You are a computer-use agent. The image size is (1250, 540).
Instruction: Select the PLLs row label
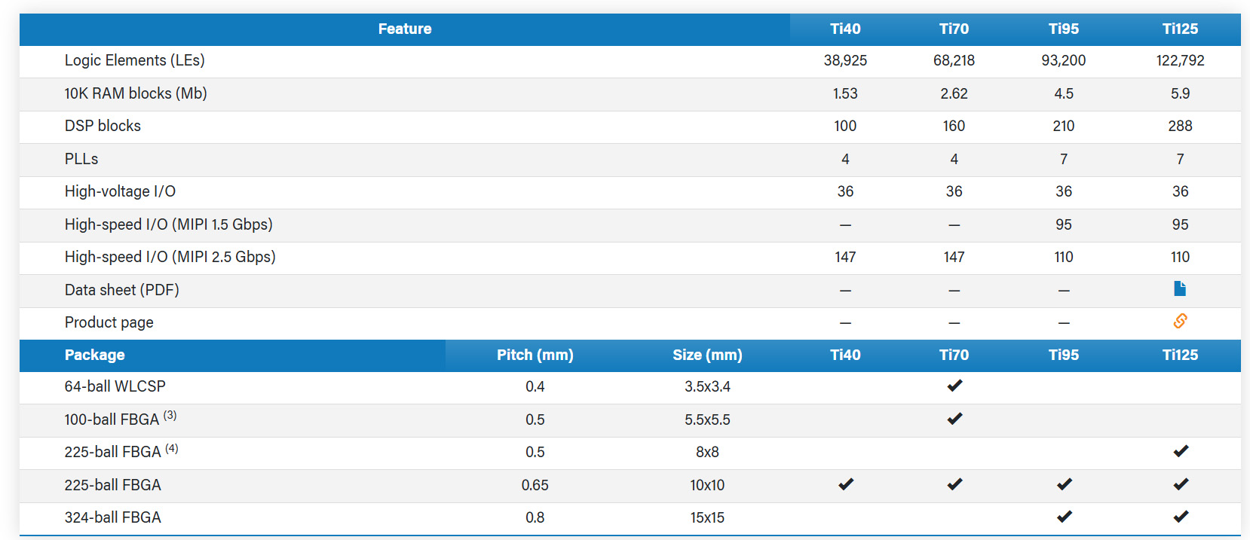pyautogui.click(x=81, y=159)
